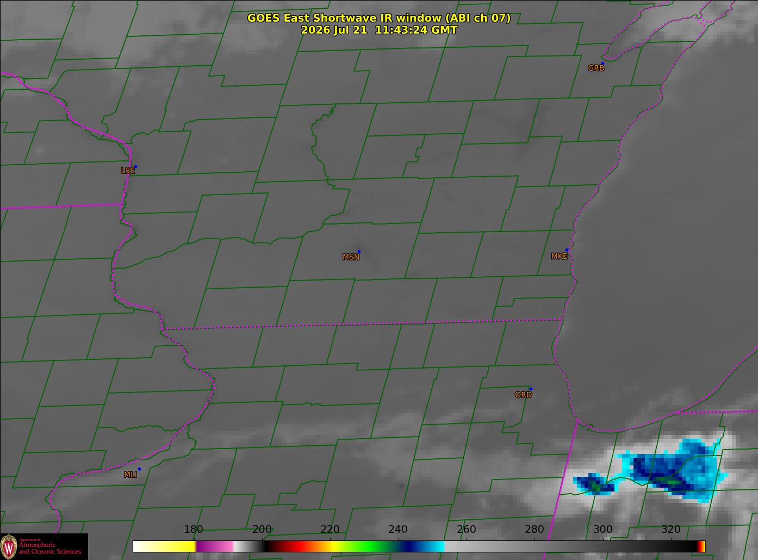
Task: Click the magenta segment of the color scale
Action: 214,546
